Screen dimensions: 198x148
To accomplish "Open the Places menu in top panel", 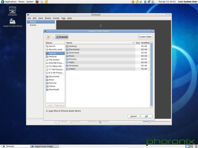I will click(x=21, y=2).
